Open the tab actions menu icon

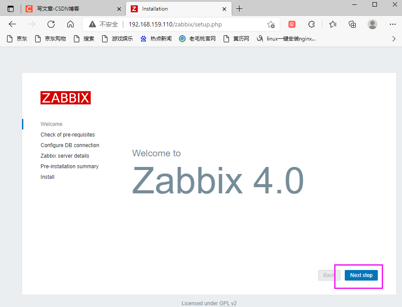click(x=11, y=9)
